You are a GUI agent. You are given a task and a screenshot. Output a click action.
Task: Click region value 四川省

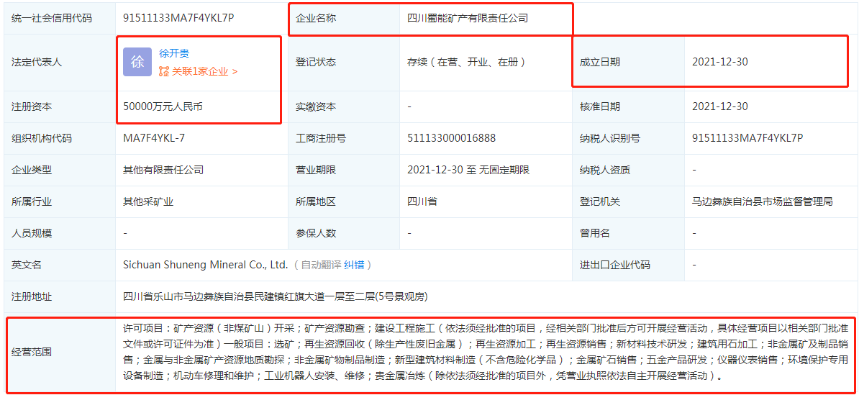[422, 201]
